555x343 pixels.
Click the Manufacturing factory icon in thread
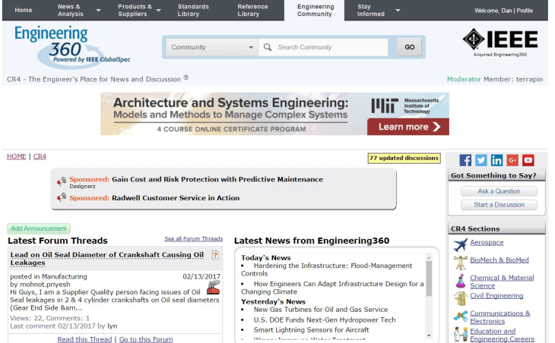click(x=213, y=288)
